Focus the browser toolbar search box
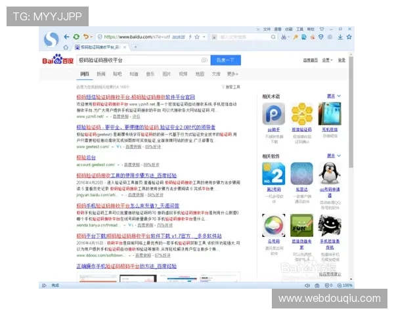Image resolution: width=394 pixels, height=315 pixels. point(244,37)
